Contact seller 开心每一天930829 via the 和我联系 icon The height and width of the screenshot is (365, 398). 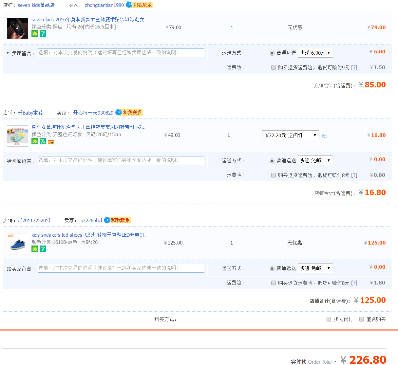tap(129, 113)
